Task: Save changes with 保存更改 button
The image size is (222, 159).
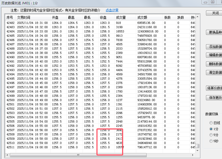Action: pos(215,98)
